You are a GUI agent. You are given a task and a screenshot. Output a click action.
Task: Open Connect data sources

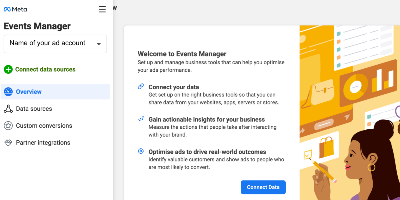45,69
